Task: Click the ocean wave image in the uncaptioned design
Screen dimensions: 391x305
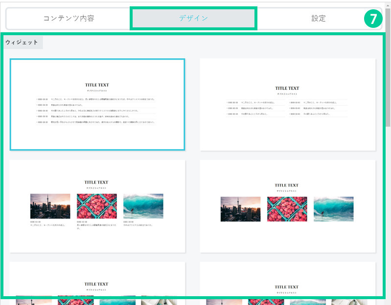Action: click(333, 209)
